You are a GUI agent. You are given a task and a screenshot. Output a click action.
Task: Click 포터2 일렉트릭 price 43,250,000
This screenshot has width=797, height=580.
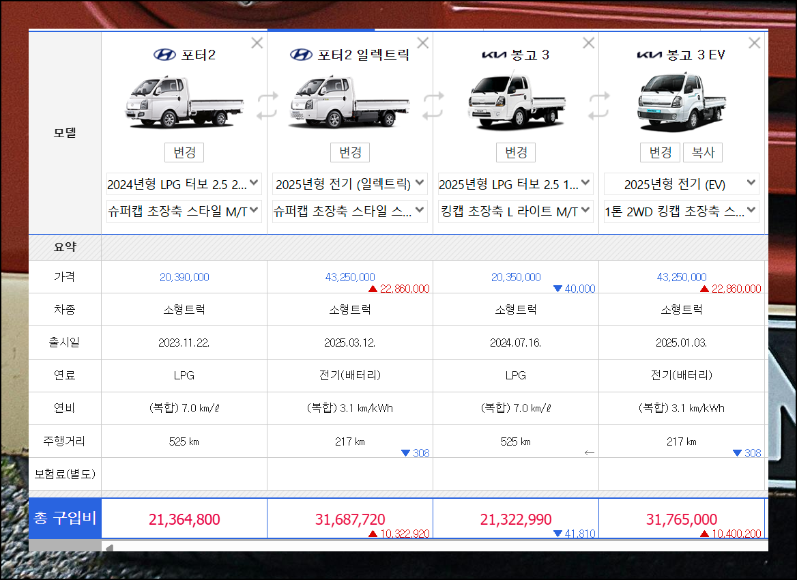click(349, 277)
